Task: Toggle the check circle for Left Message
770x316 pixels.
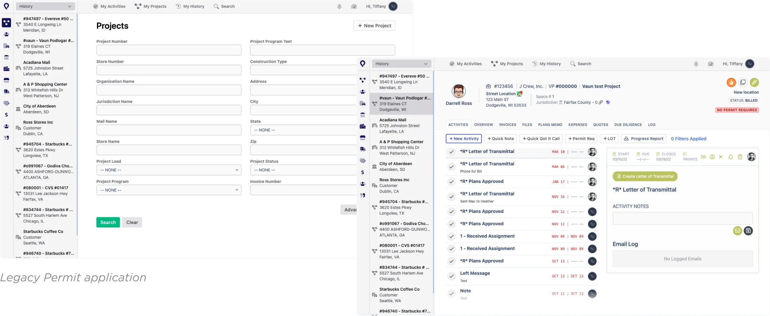Action: (452, 276)
